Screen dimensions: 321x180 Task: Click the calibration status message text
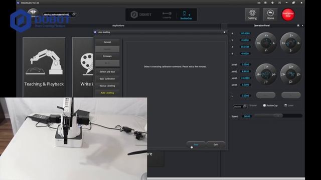[175, 66]
